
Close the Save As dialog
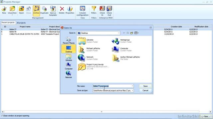(150, 27)
